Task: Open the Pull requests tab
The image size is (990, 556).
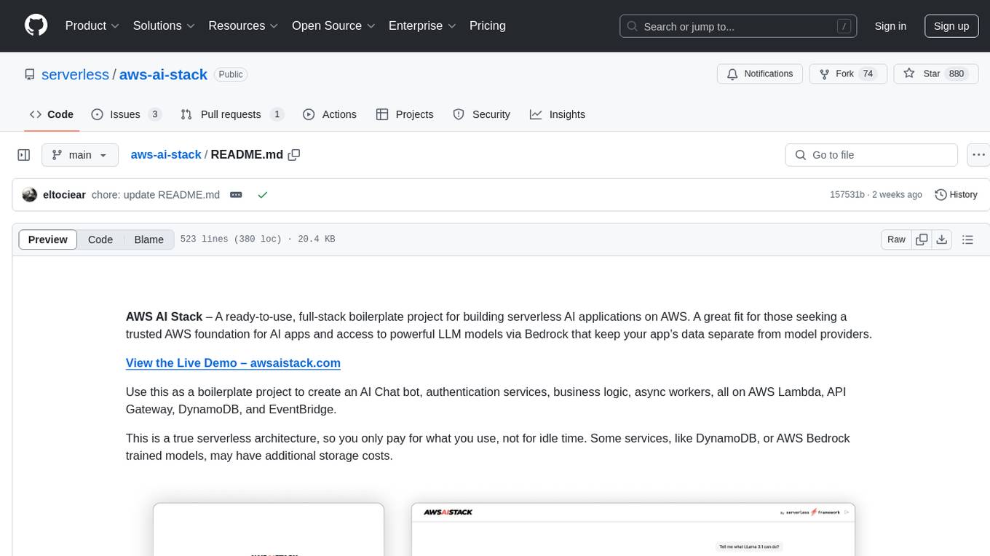Action: pyautogui.click(x=232, y=114)
